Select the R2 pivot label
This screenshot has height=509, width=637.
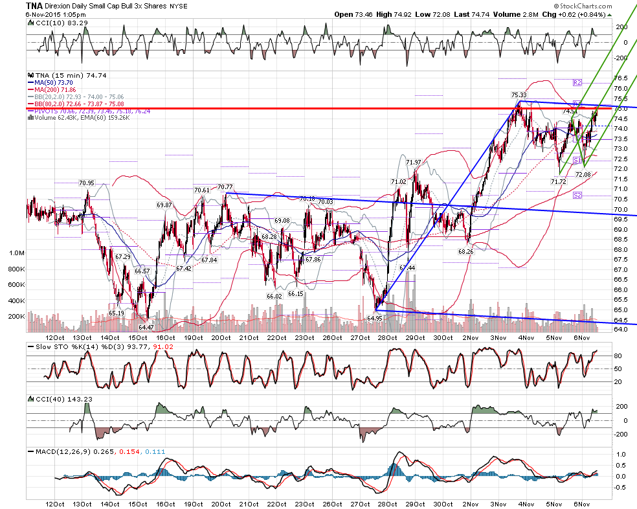(x=577, y=83)
